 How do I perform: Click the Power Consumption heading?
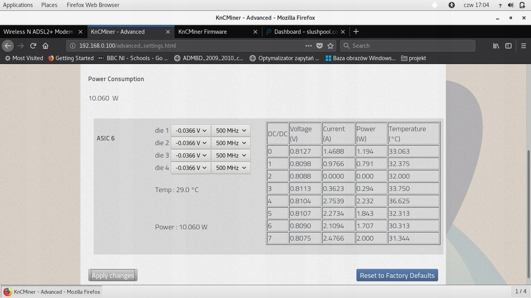[116, 79]
